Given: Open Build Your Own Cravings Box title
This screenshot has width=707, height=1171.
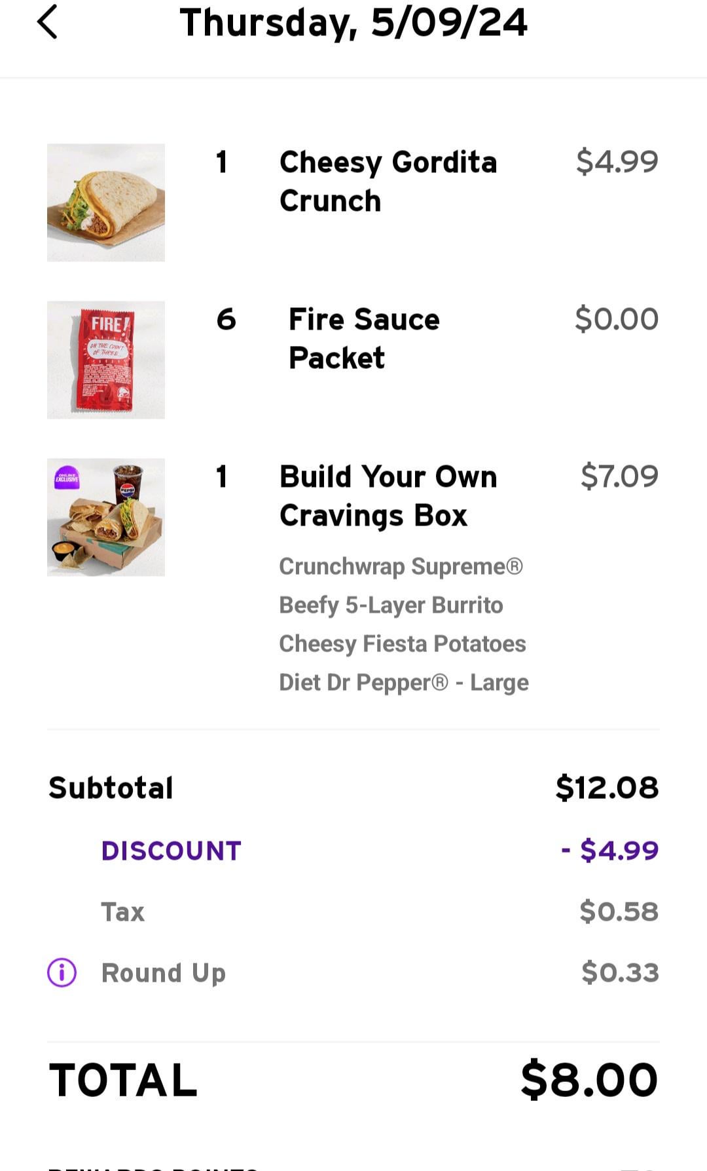Looking at the screenshot, I should point(388,495).
